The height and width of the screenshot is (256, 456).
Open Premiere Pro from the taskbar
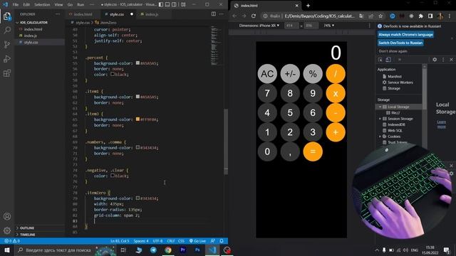[183, 250]
